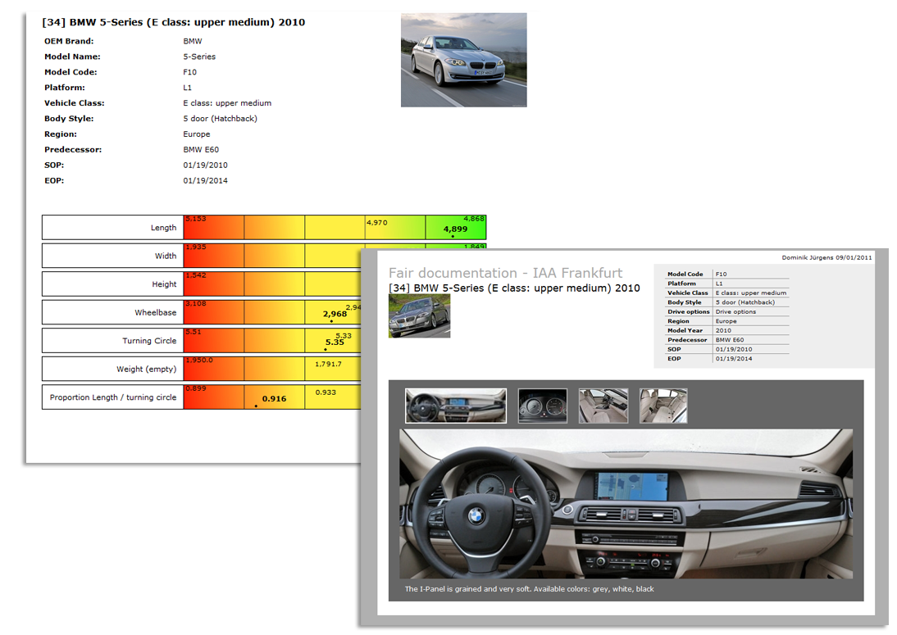Click the "3,108" value in the Wheelbase bar
Image resolution: width=897 pixels, height=635 pixels.
(196, 303)
